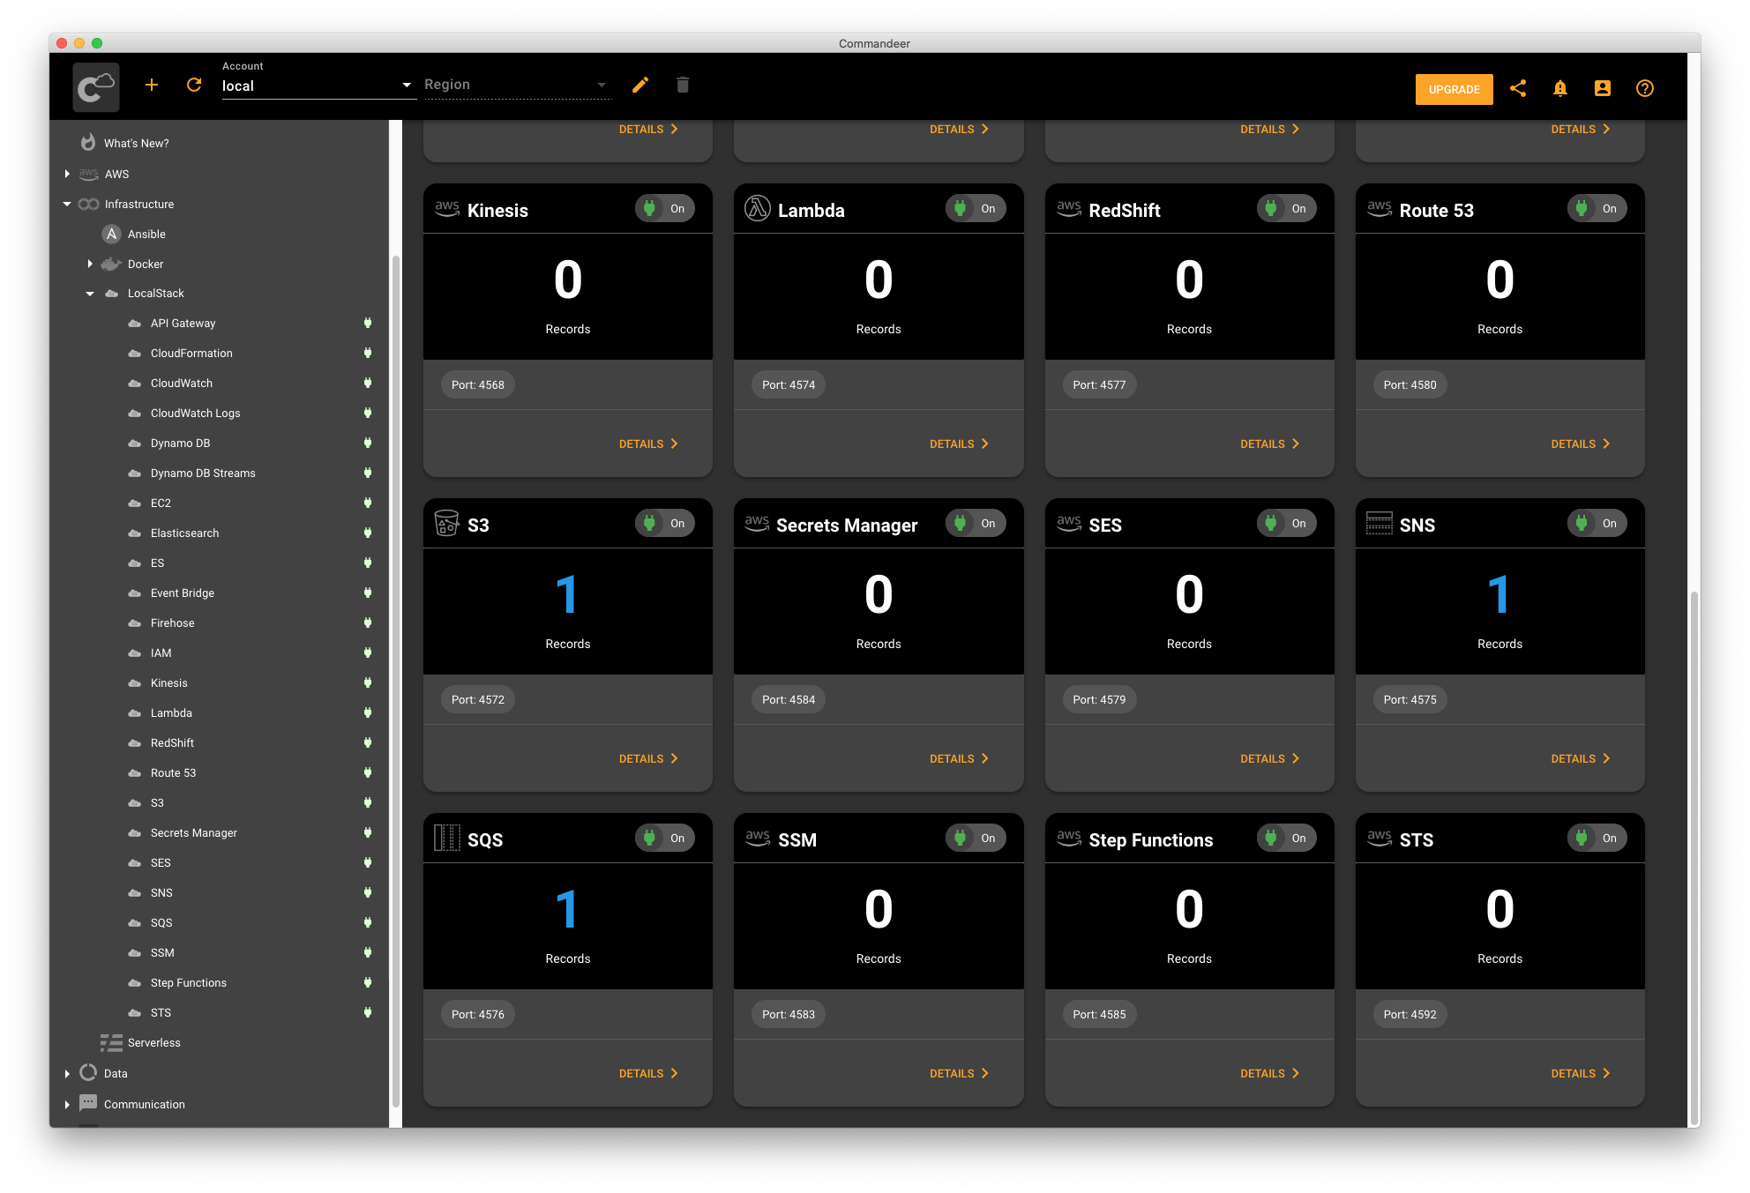Click plug status icon beside Dynamo DB
This screenshot has height=1193, width=1750.
(368, 444)
